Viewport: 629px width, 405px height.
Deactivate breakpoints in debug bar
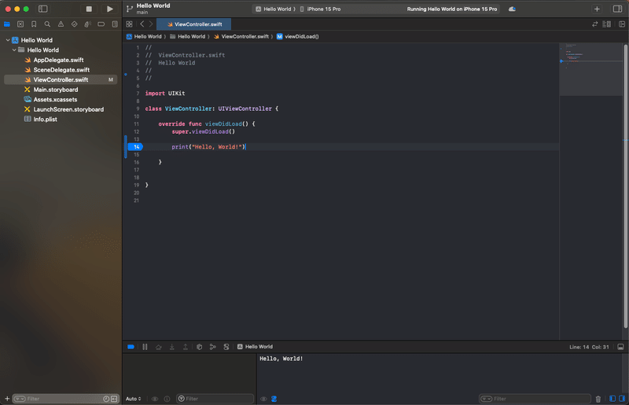pyautogui.click(x=131, y=347)
